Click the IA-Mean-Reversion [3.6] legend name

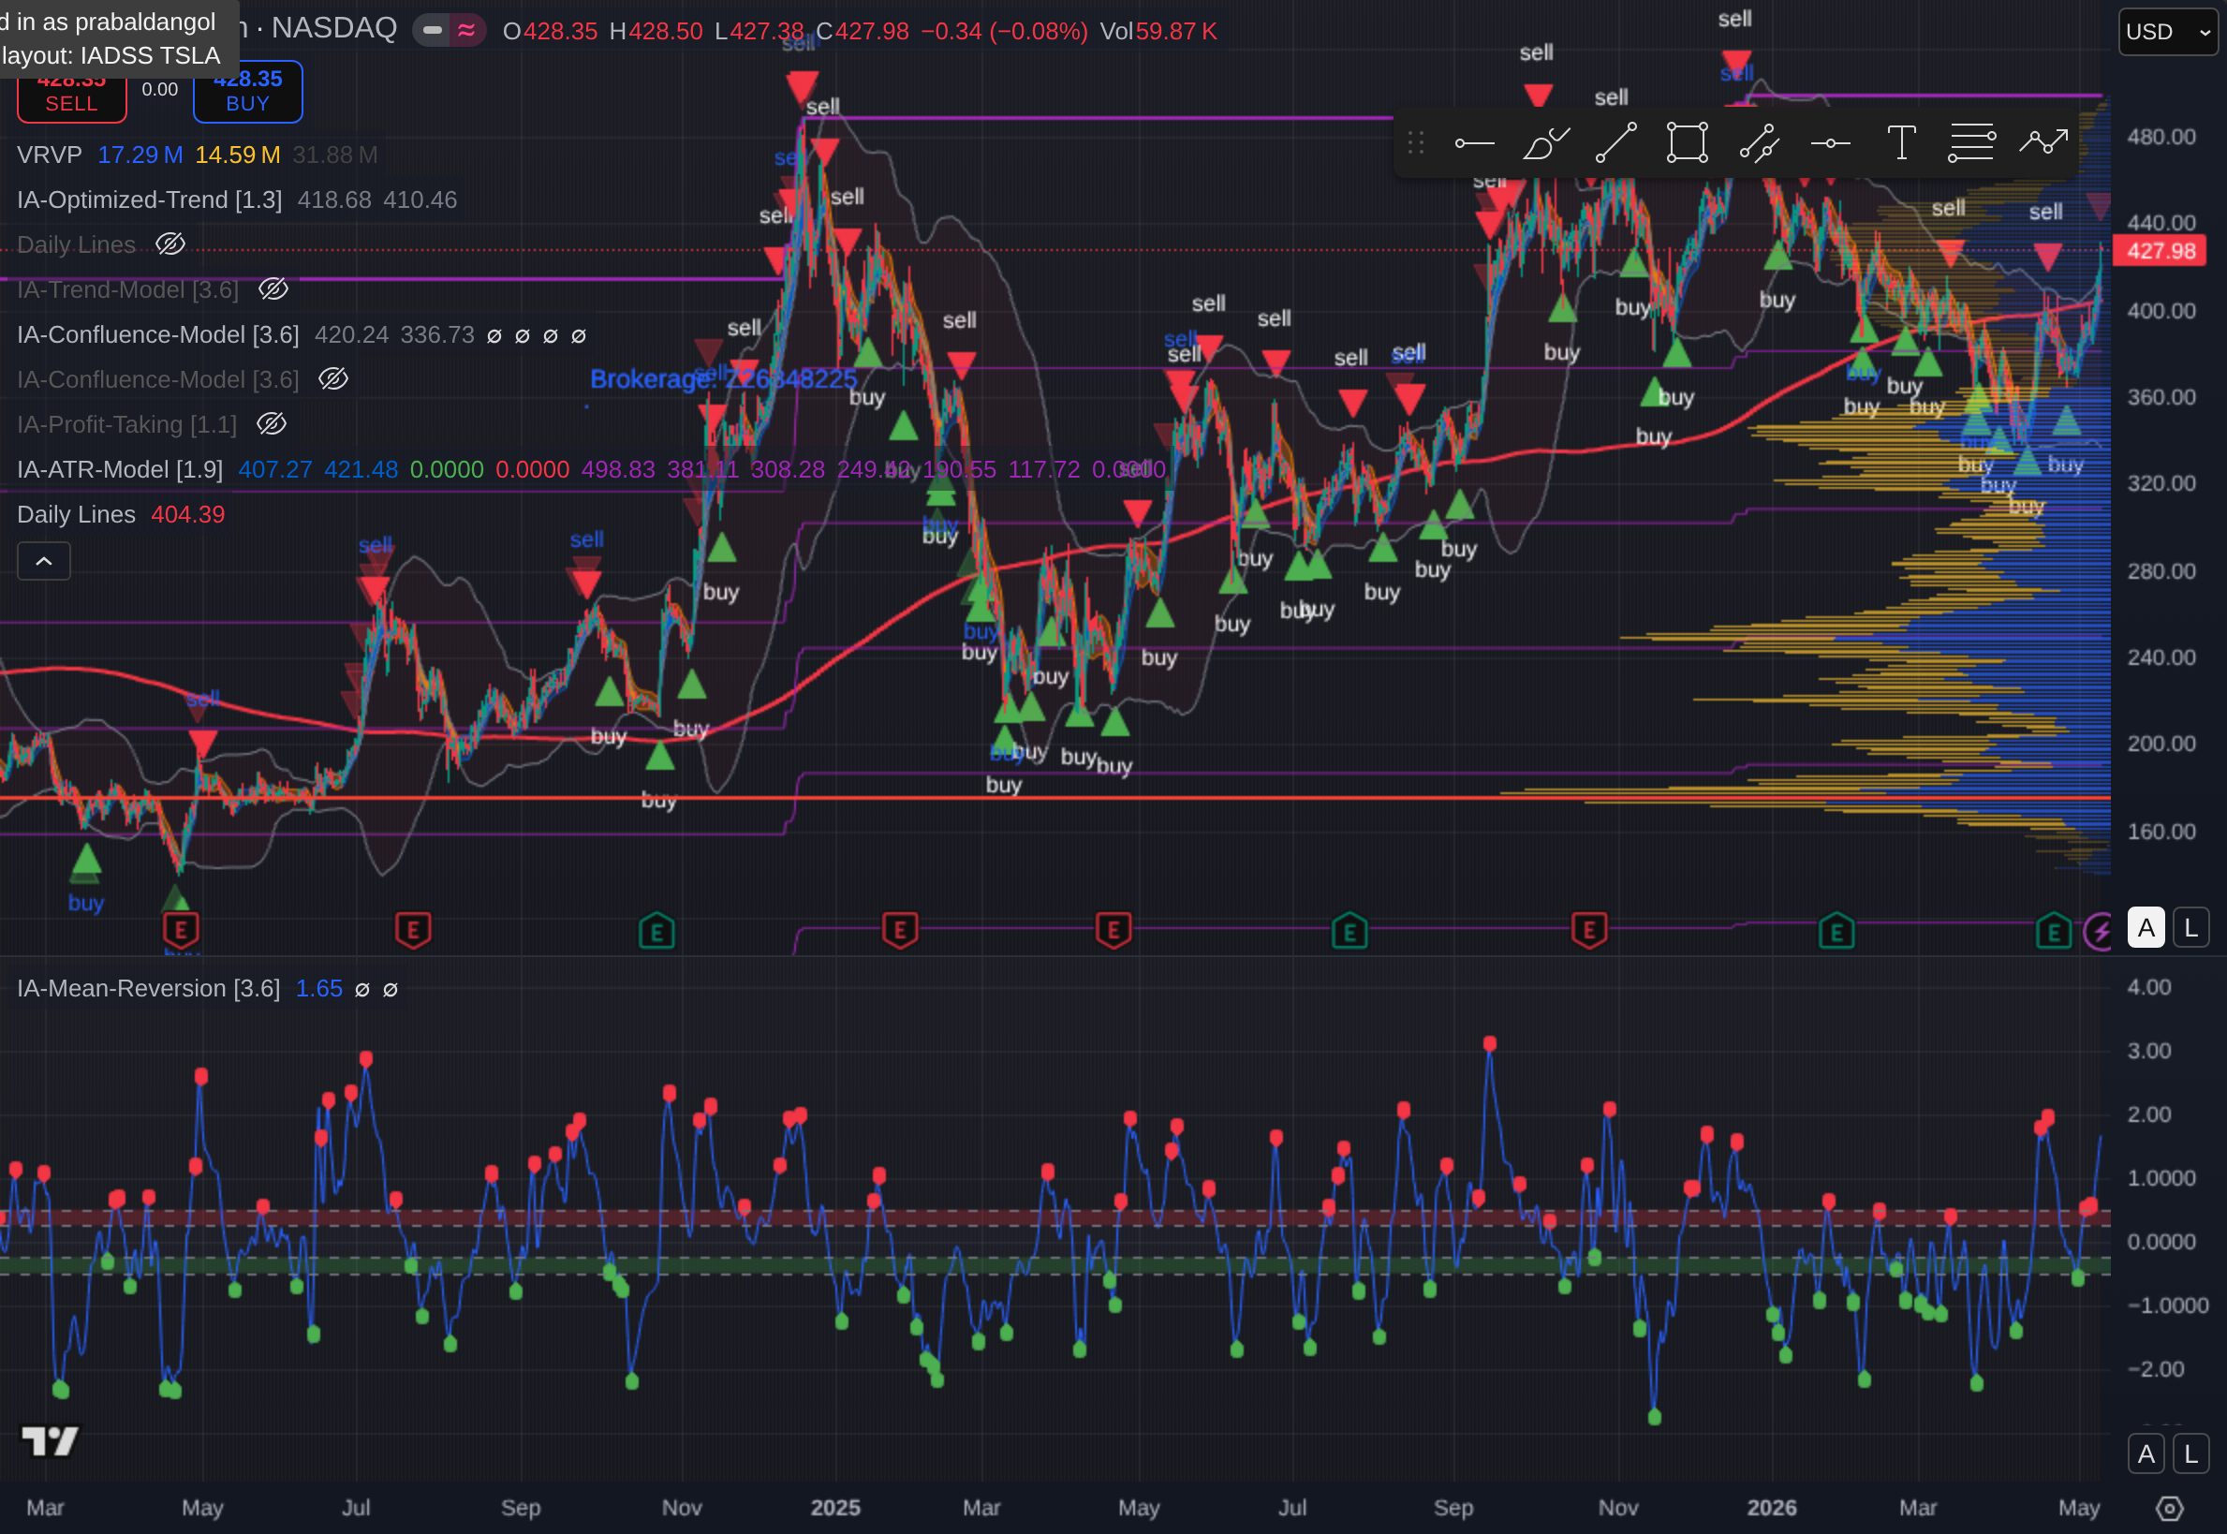click(x=149, y=988)
